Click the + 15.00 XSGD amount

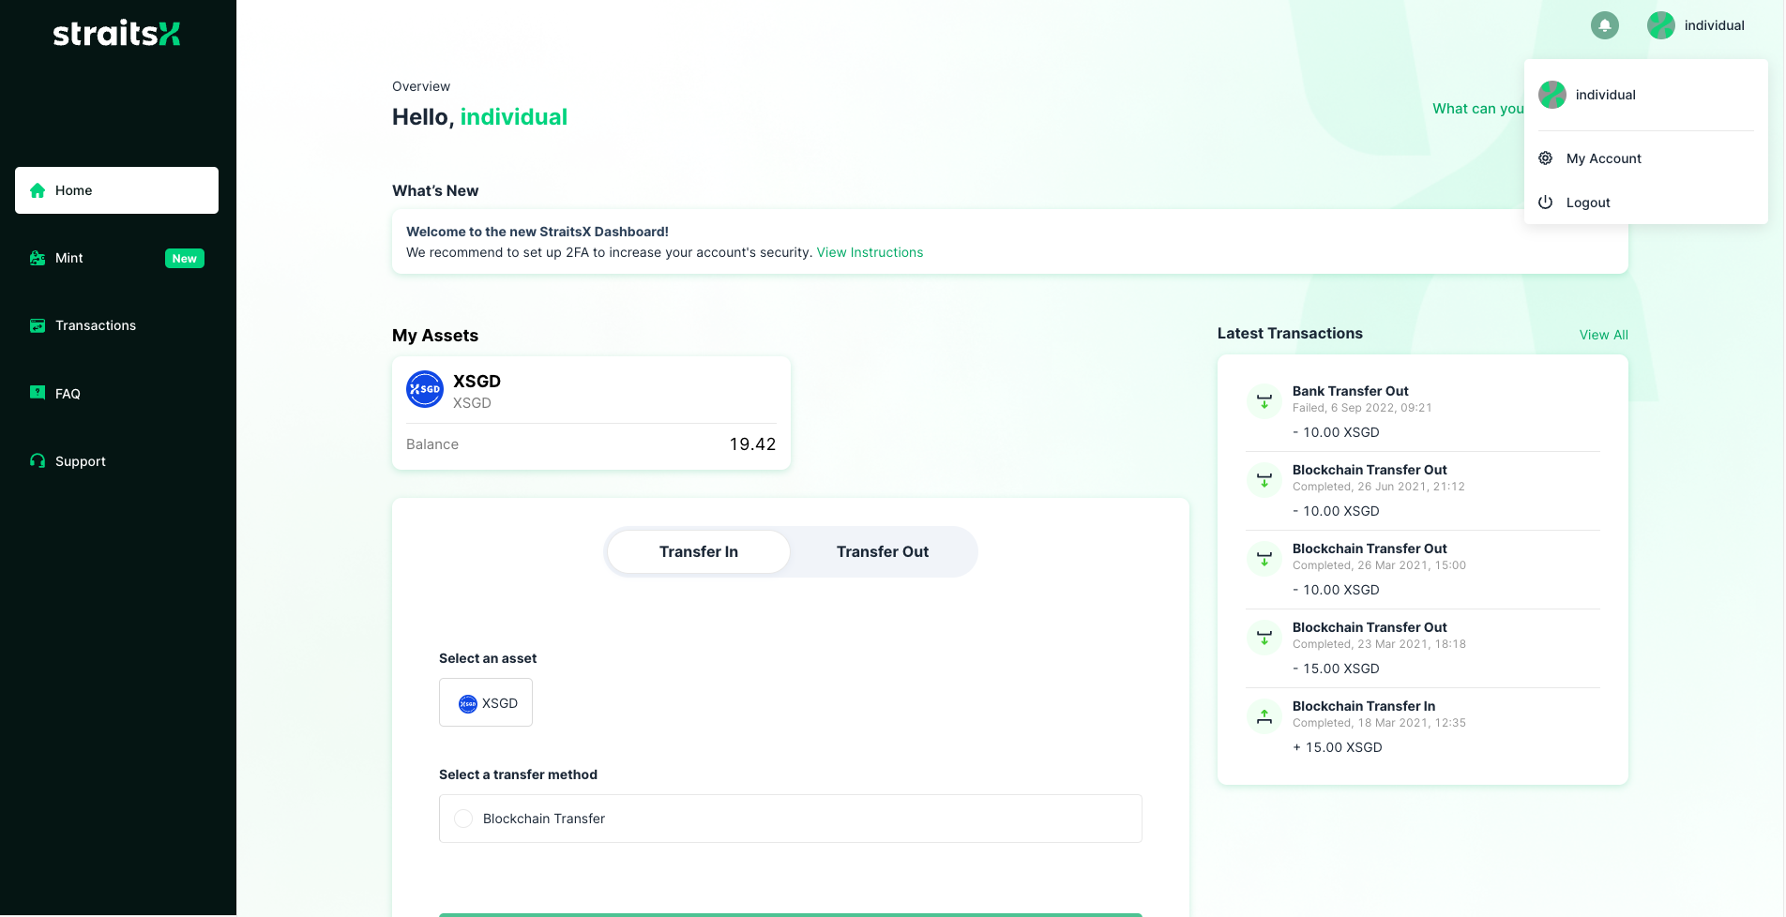1338,747
